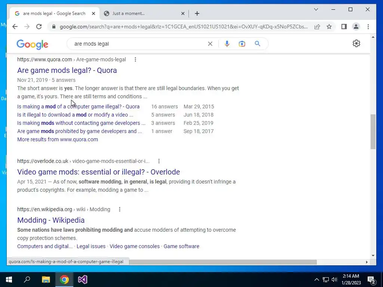Viewport: 383px width, 287px height.
Task: Go back to previous page
Action: (15, 27)
